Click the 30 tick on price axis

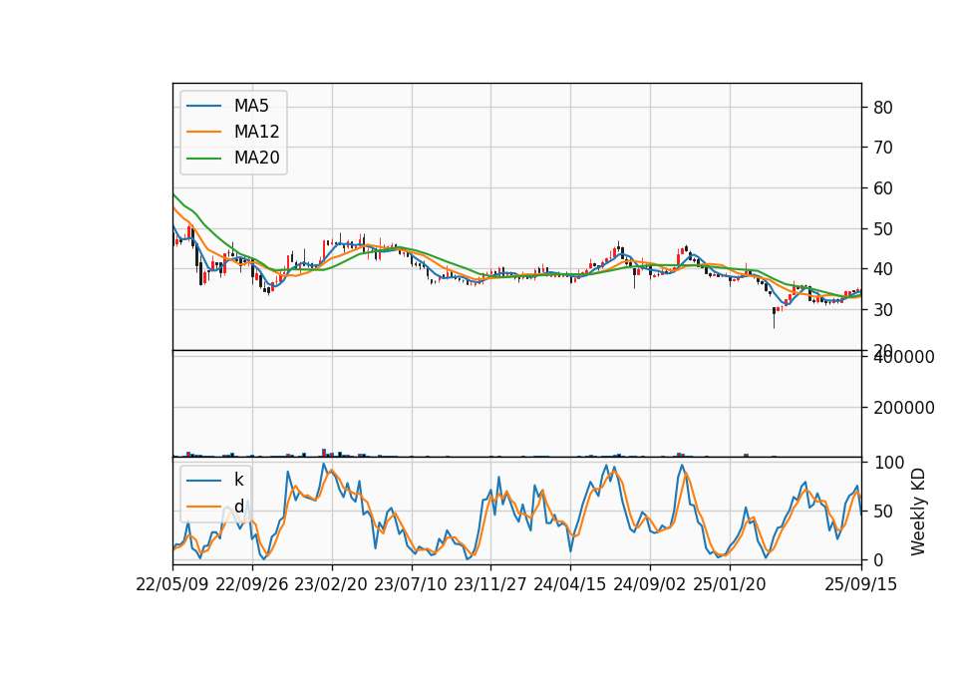pos(882,310)
